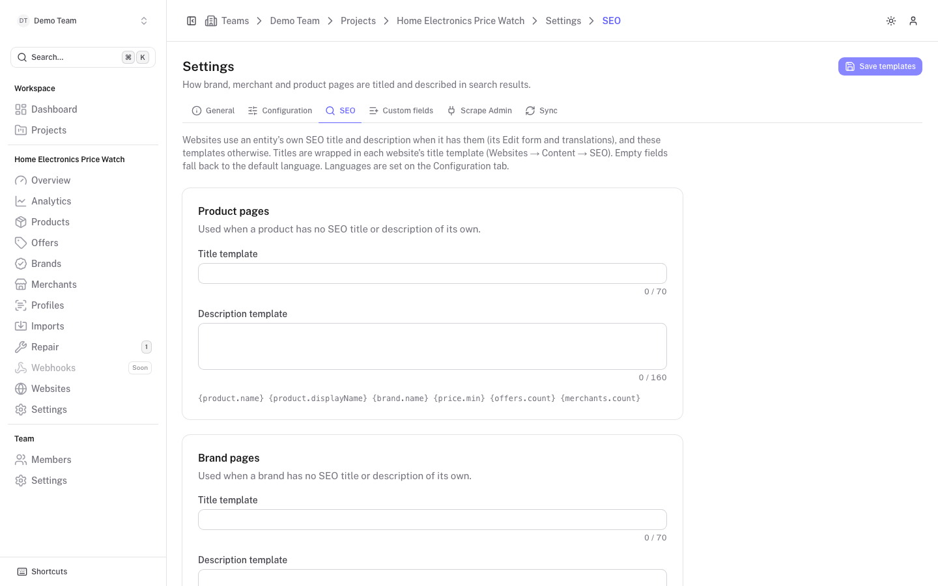Open Imports section
938x586 pixels.
pyautogui.click(x=83, y=326)
